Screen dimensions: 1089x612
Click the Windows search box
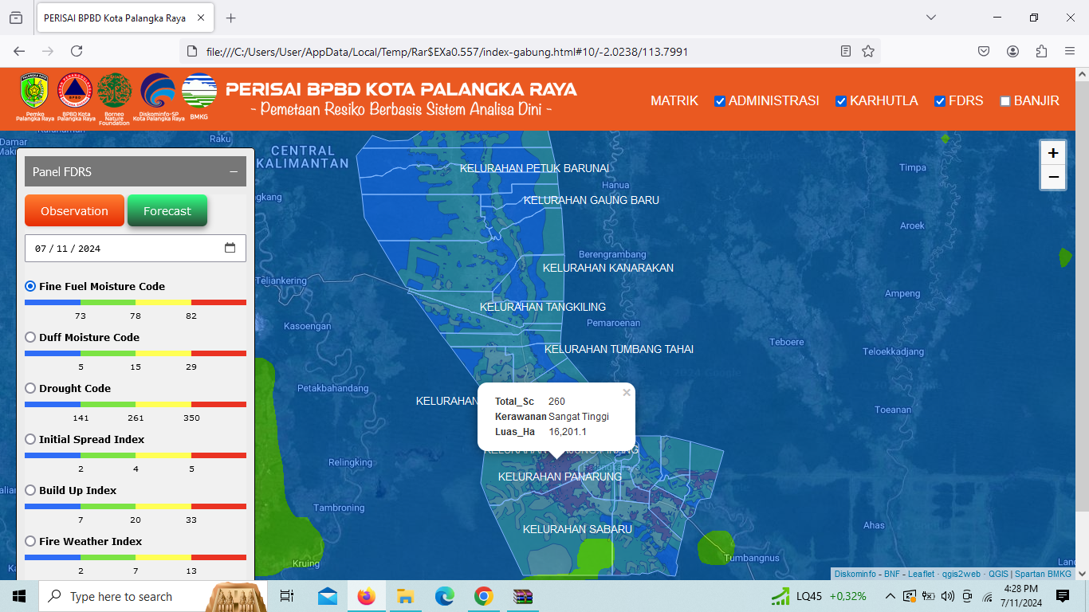151,596
